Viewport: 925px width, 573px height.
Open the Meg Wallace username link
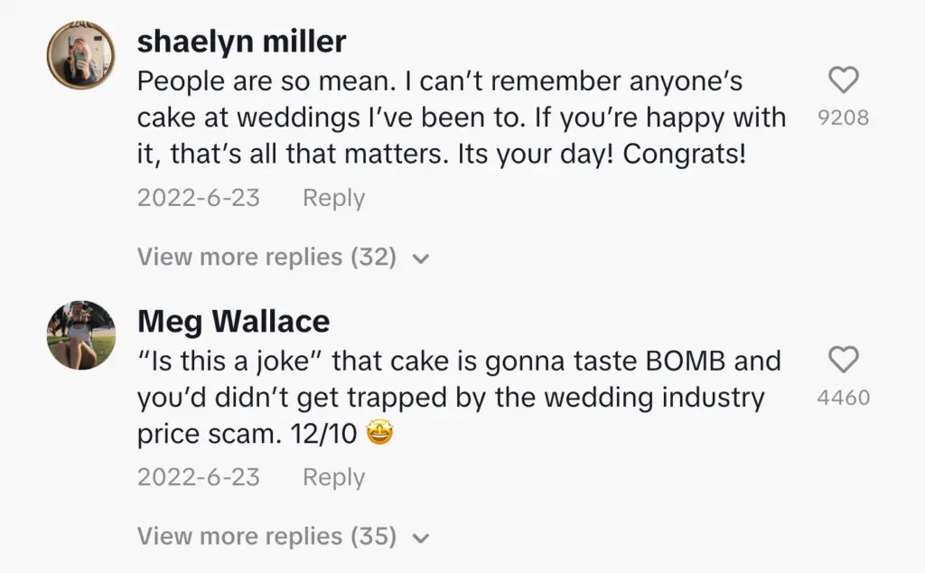point(233,321)
